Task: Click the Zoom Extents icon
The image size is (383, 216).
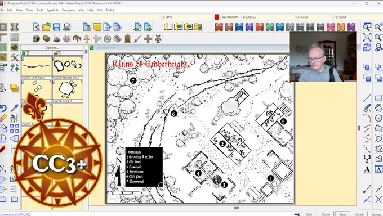Action: point(367,37)
